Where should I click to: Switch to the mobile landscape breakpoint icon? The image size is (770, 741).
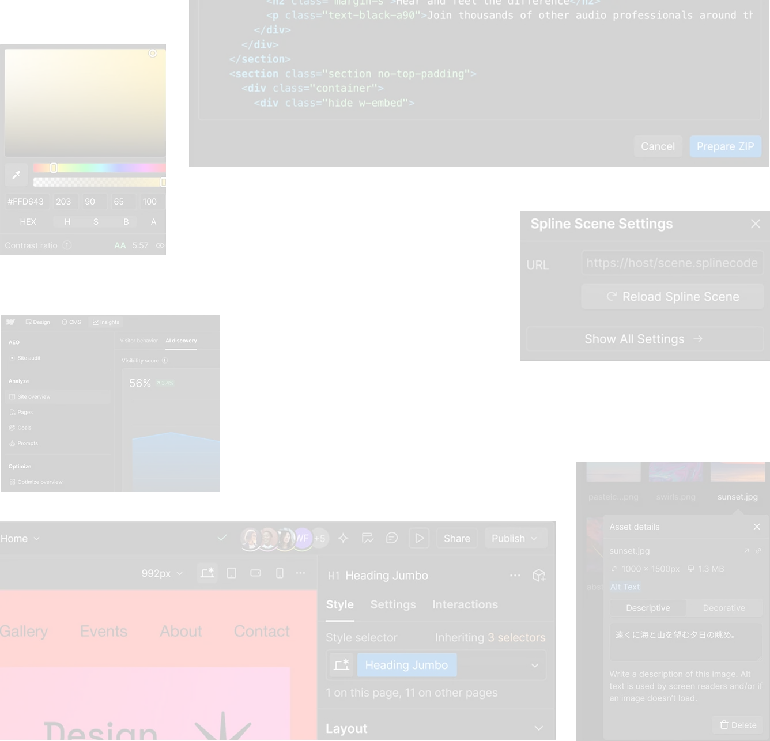click(x=255, y=573)
